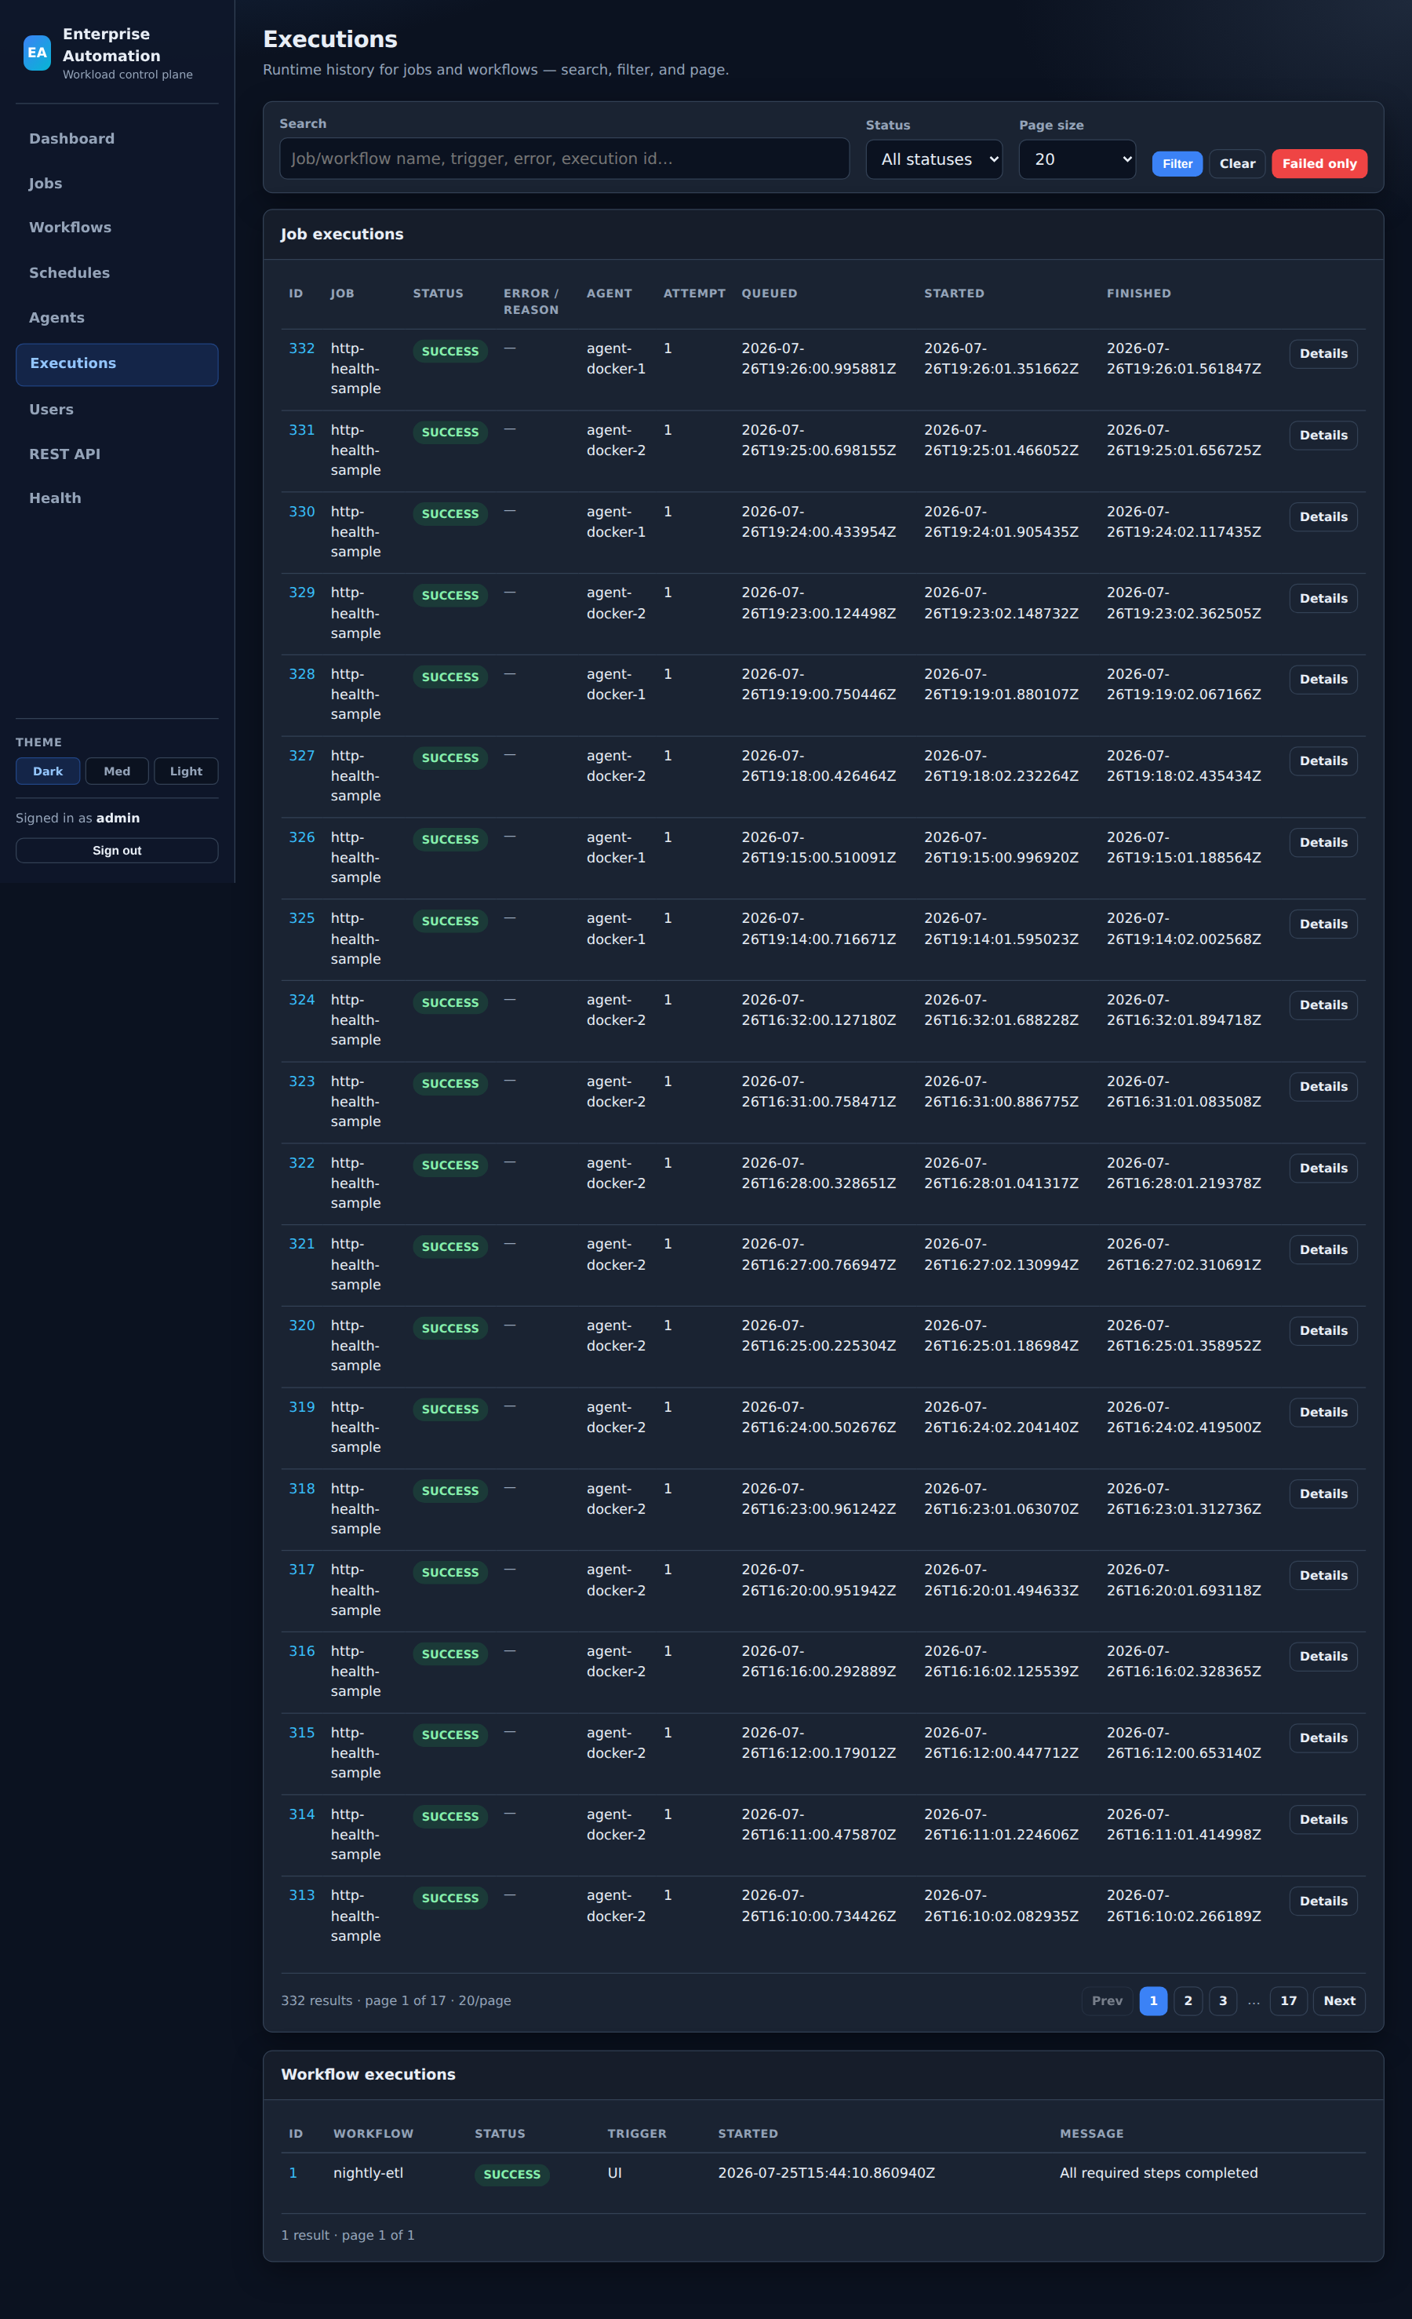
Task: Open execution ID 327 link
Action: click(301, 756)
